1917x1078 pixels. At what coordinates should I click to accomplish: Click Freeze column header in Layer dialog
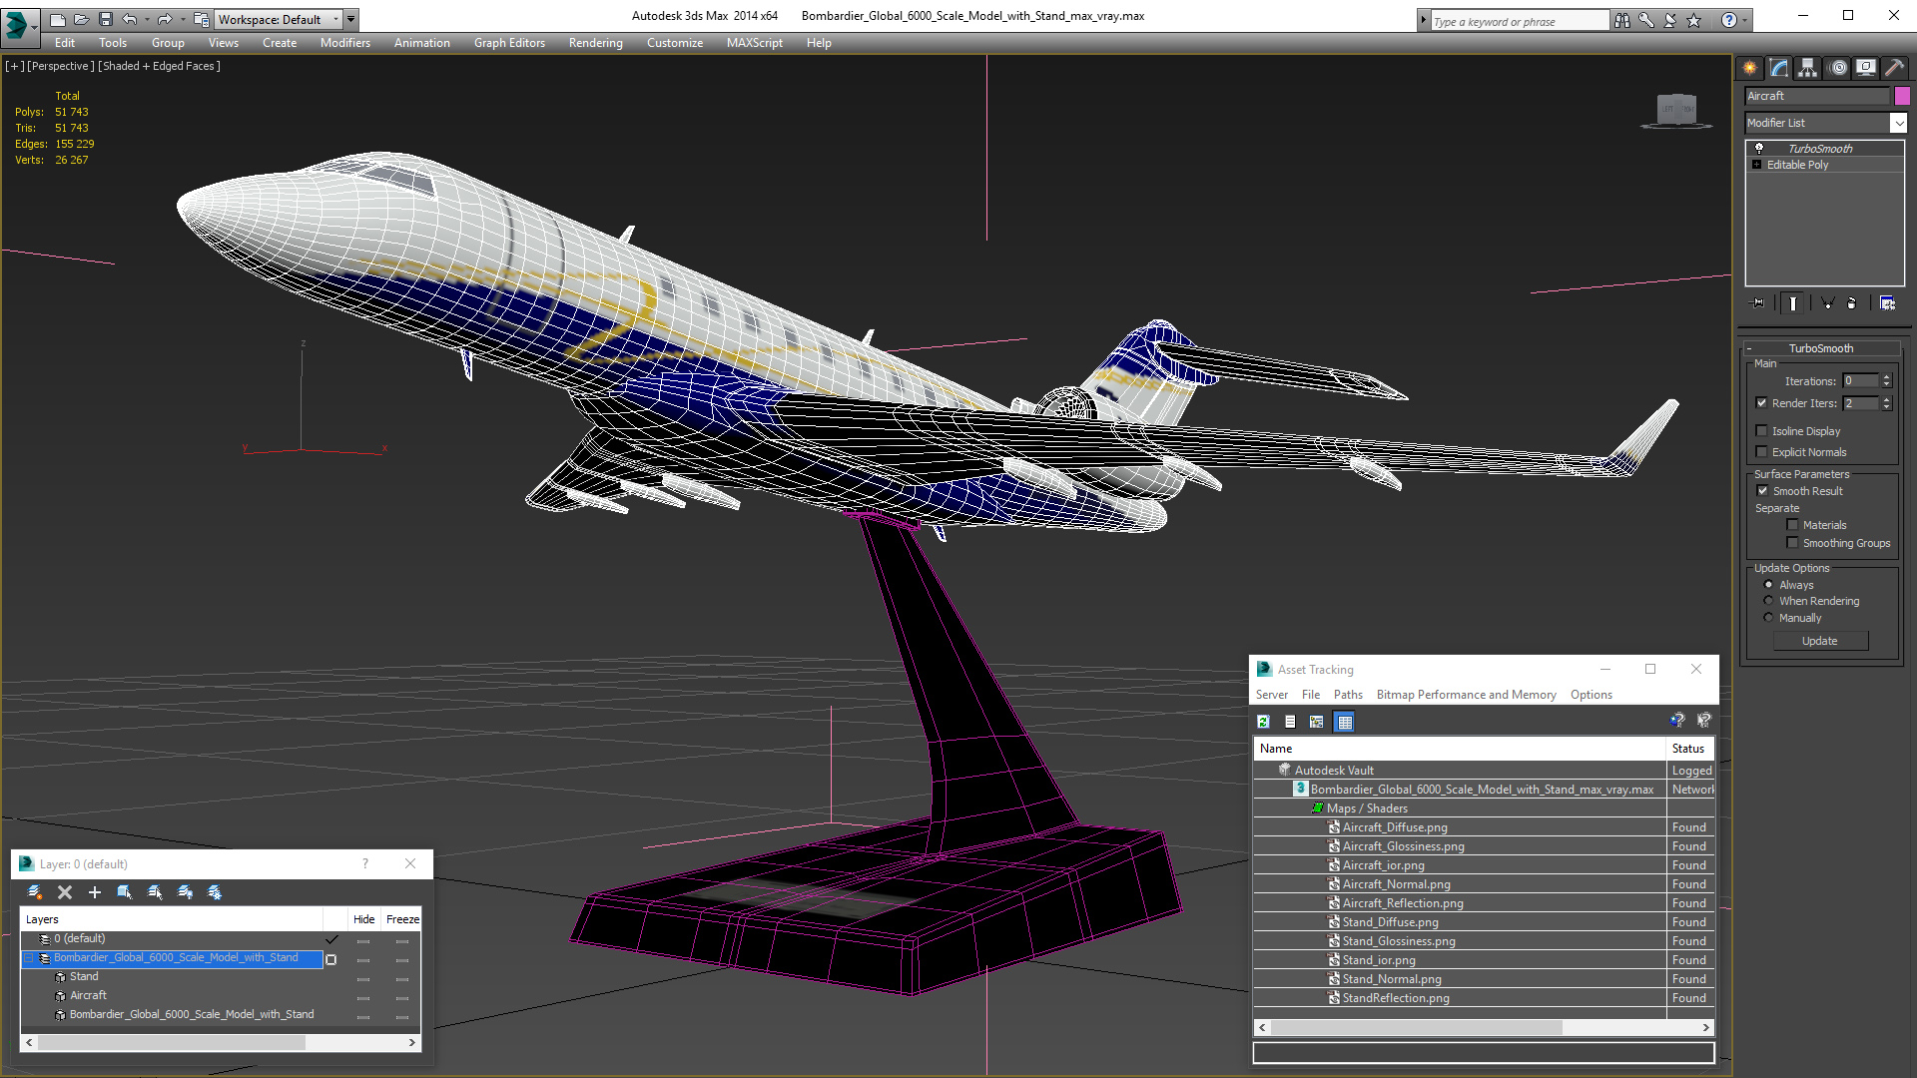tap(402, 919)
